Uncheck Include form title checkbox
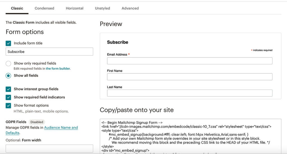287x154 pixels. [8, 43]
